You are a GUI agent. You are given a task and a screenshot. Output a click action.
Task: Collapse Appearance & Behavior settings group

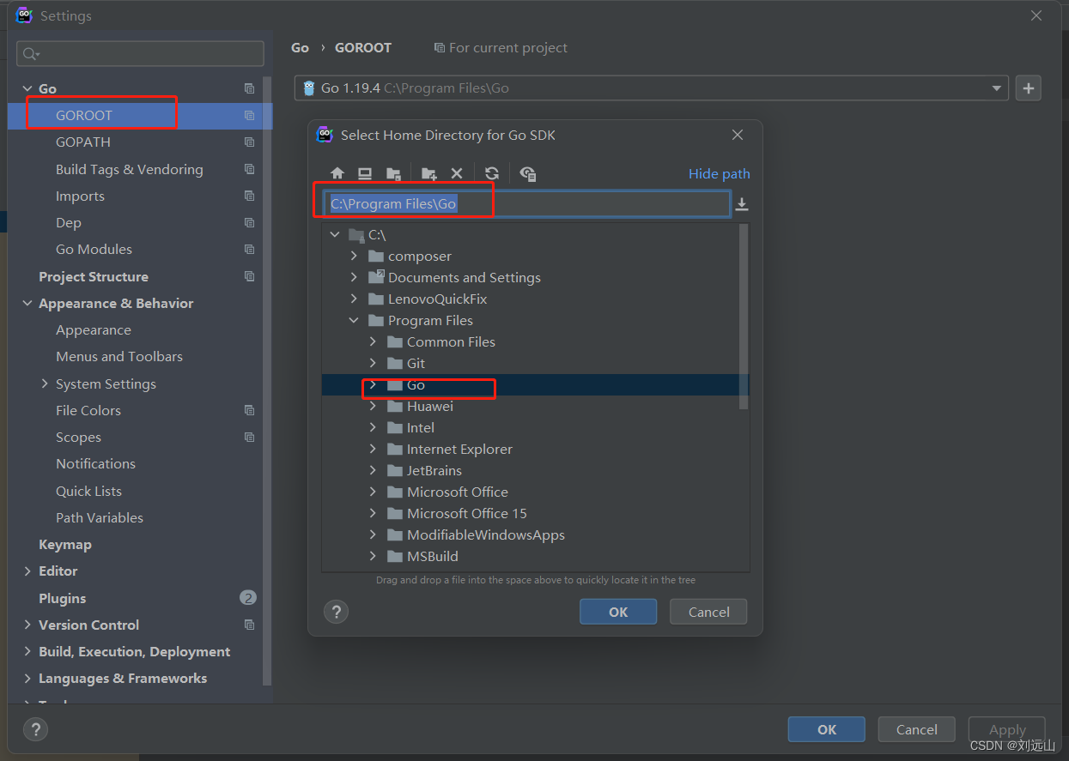(27, 303)
